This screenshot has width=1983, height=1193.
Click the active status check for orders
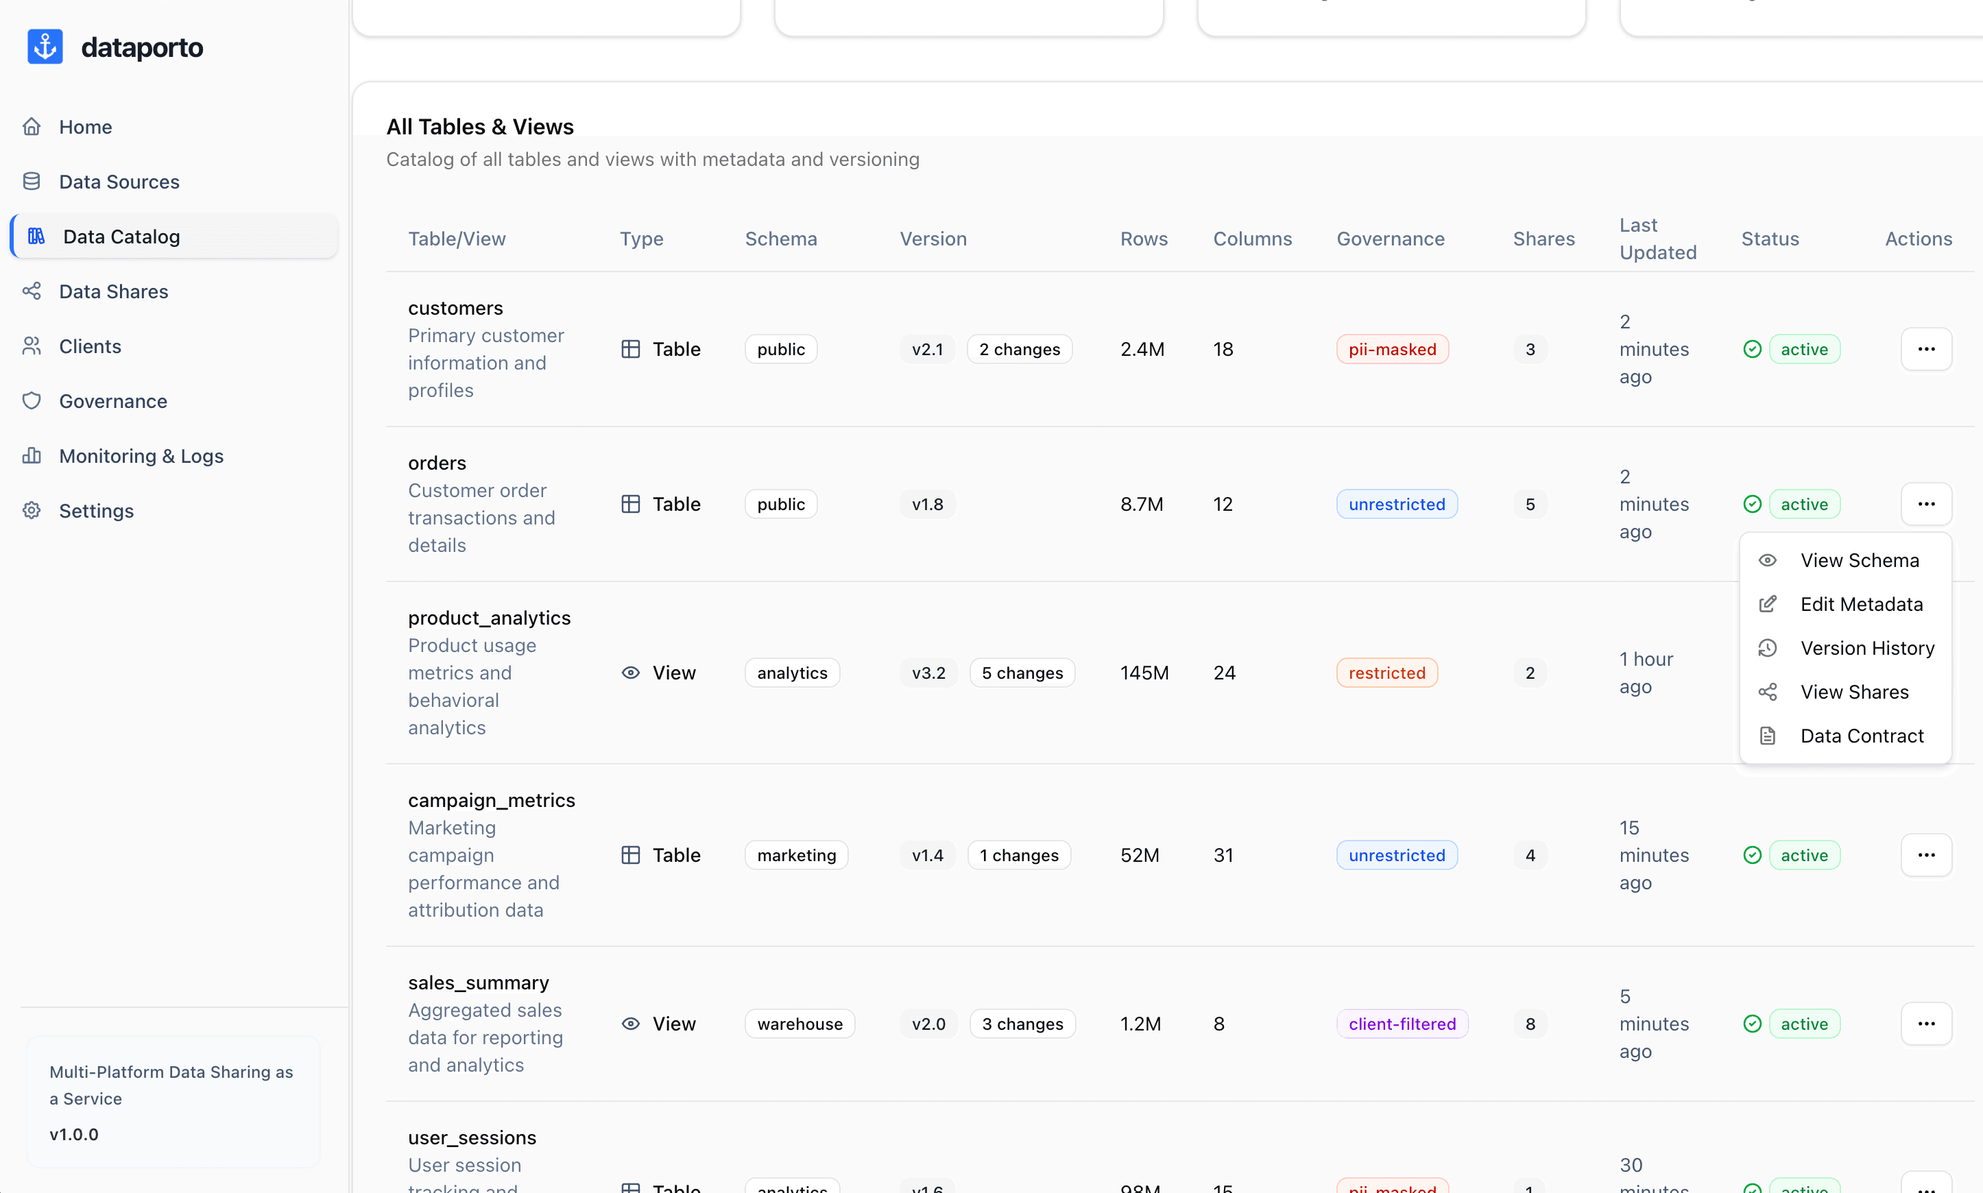tap(1753, 503)
